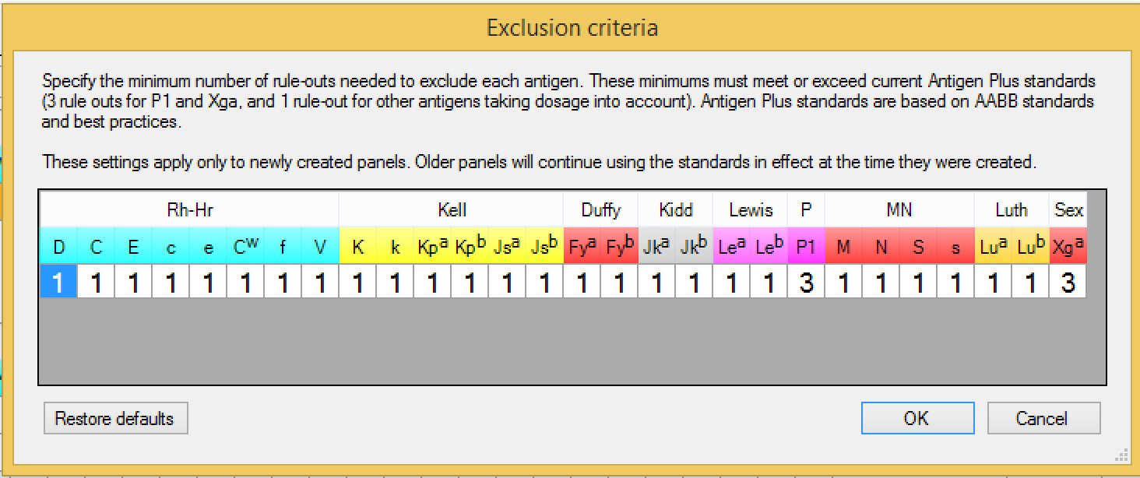This screenshot has height=478, width=1140.
Task: Click the rule-out cell under Jkb
Action: (693, 282)
